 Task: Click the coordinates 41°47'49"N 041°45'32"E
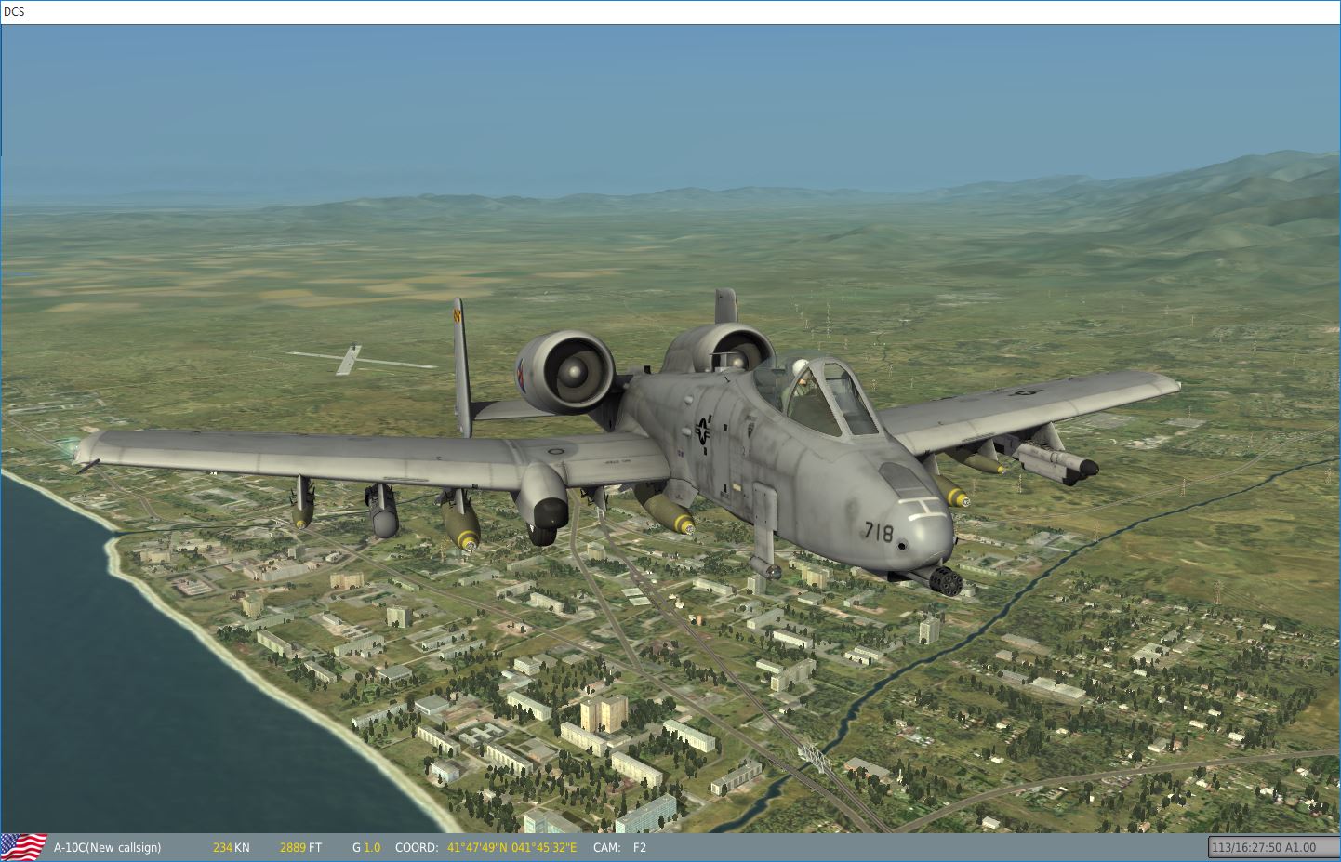512,847
